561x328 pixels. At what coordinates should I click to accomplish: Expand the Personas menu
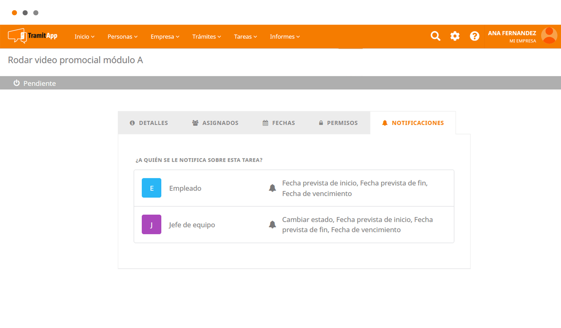pyautogui.click(x=122, y=37)
